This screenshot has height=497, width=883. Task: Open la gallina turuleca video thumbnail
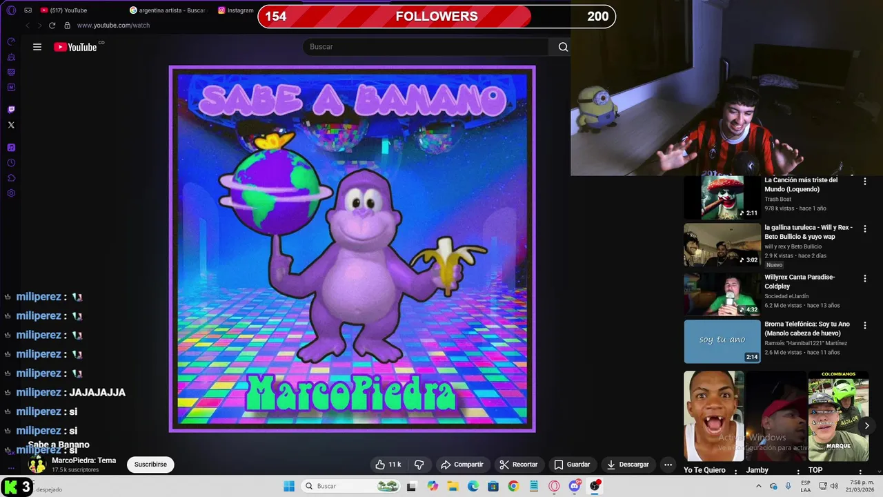coord(722,244)
